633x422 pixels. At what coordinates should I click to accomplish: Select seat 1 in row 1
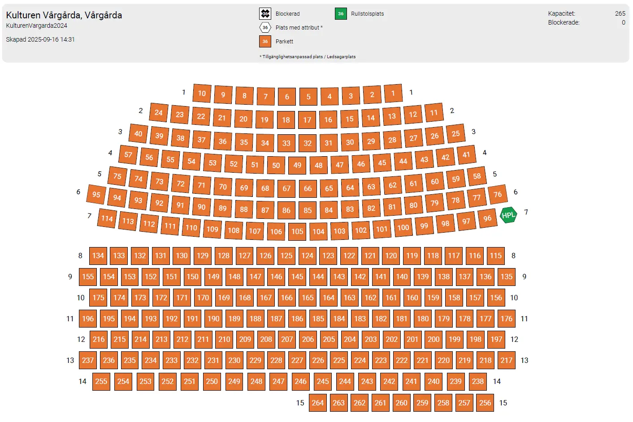(x=393, y=94)
